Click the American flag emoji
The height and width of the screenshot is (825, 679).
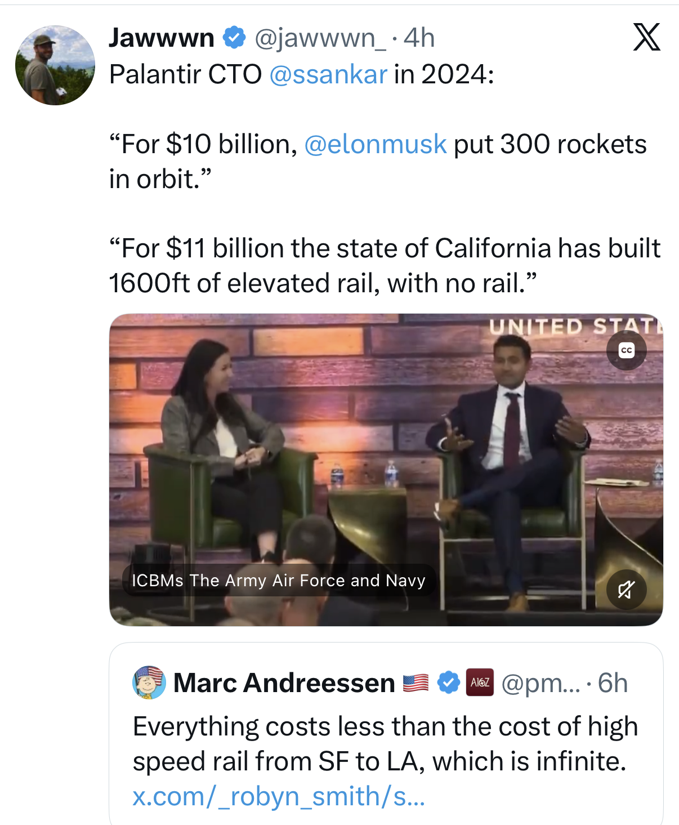[416, 683]
